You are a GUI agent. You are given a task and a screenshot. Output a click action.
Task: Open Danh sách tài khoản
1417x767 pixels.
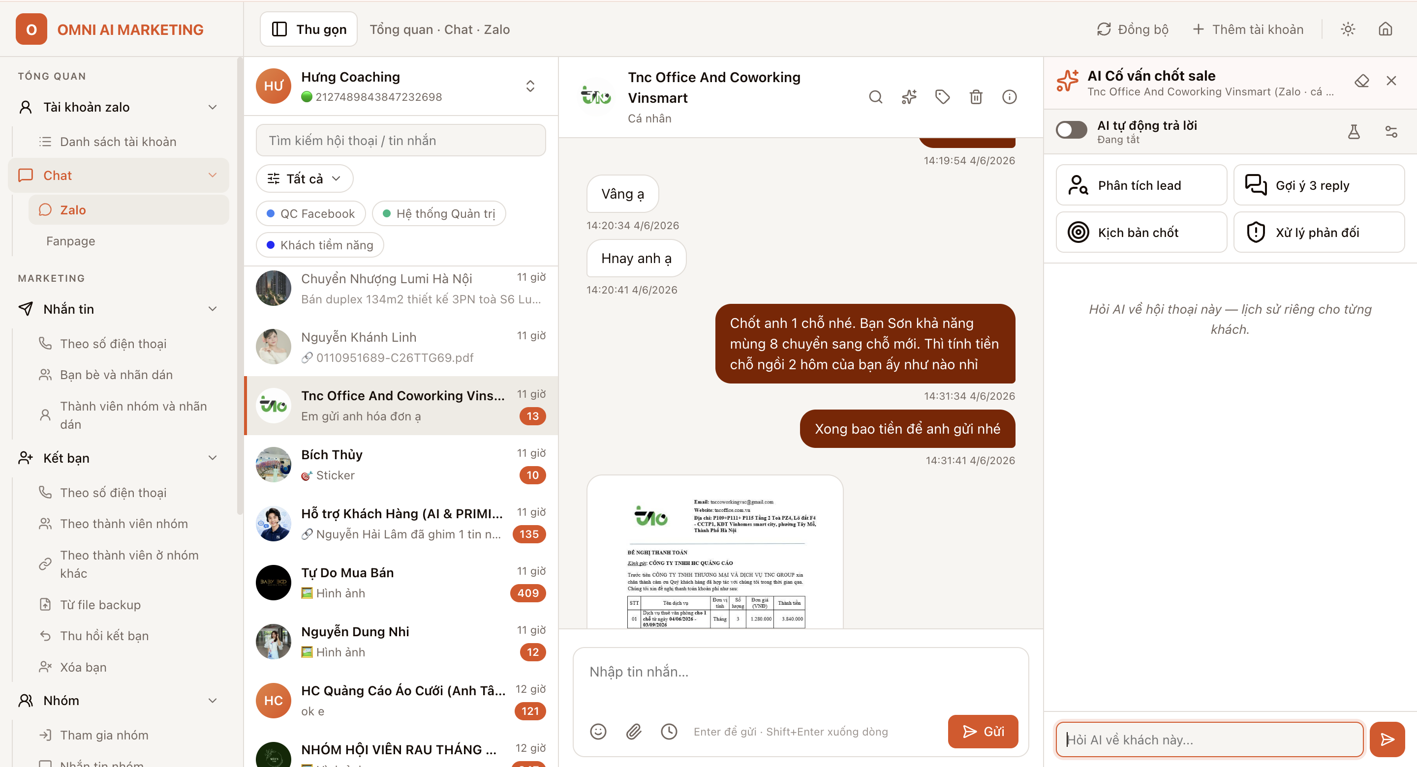(x=128, y=141)
